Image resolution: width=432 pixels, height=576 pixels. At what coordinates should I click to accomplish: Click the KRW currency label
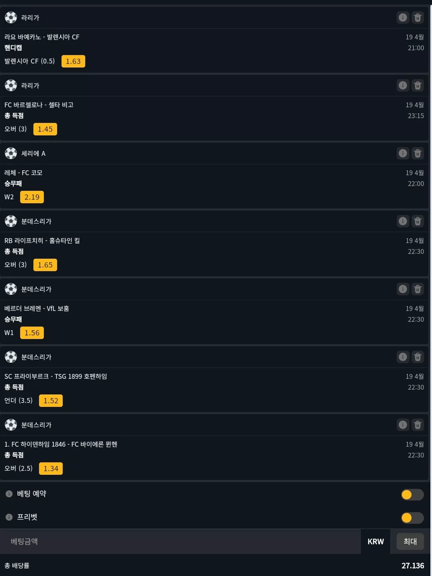376,541
